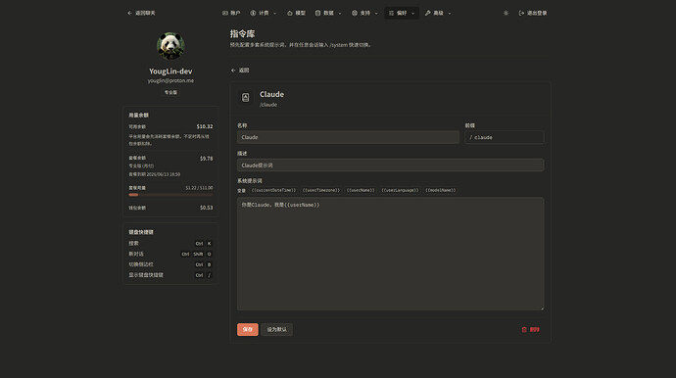Click inside the system prompt text area
The image size is (676, 378).
pos(390,254)
